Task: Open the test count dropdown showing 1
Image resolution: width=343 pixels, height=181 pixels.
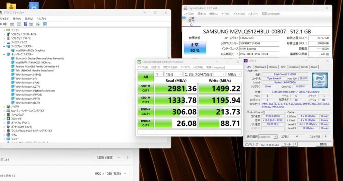Action: (159, 74)
